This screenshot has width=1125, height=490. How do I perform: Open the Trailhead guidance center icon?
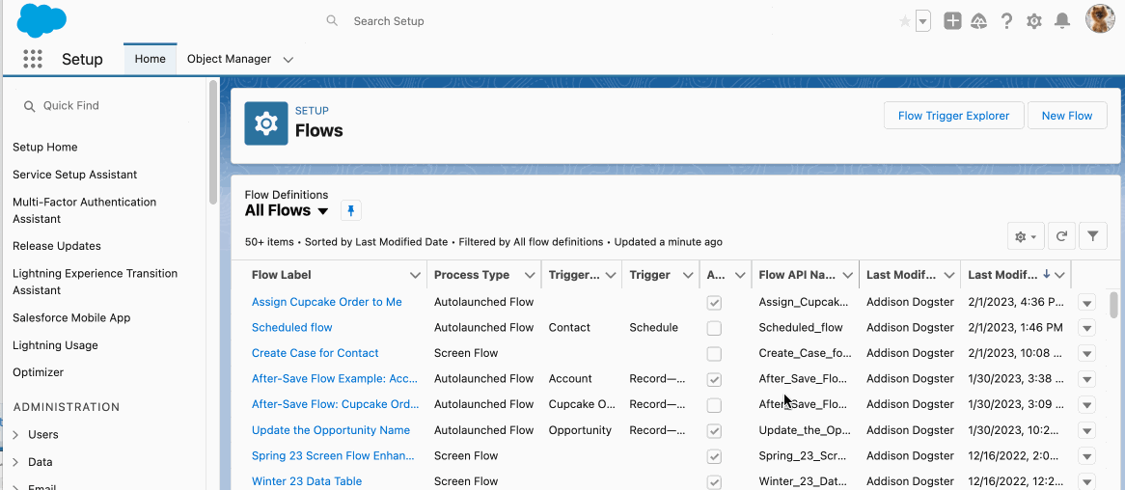[978, 21]
